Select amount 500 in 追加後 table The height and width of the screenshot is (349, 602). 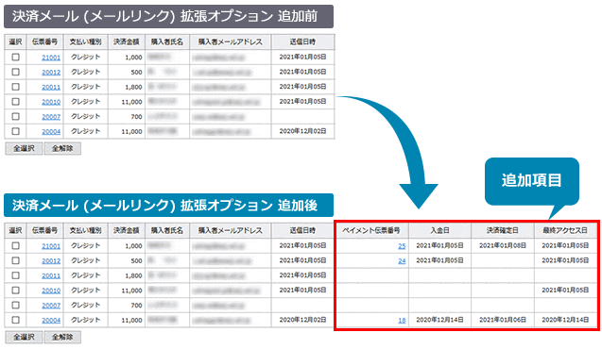pos(136,261)
